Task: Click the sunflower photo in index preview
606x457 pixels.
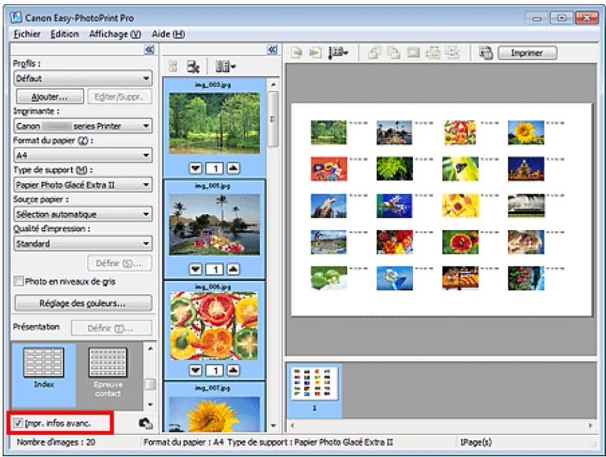Action: (526, 132)
